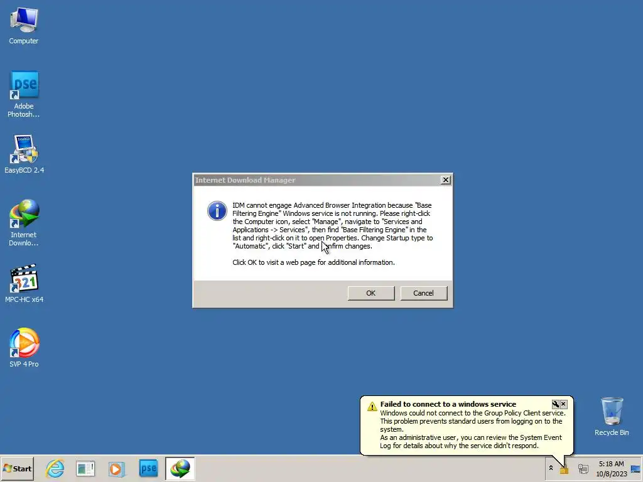Open Internet Explorer from the taskbar
Viewport: 643px width, 482px height.
[x=55, y=468]
